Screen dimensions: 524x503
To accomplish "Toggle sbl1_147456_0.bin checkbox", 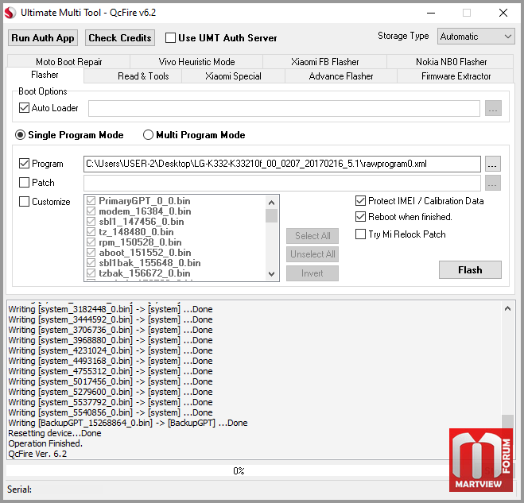I will (91, 222).
